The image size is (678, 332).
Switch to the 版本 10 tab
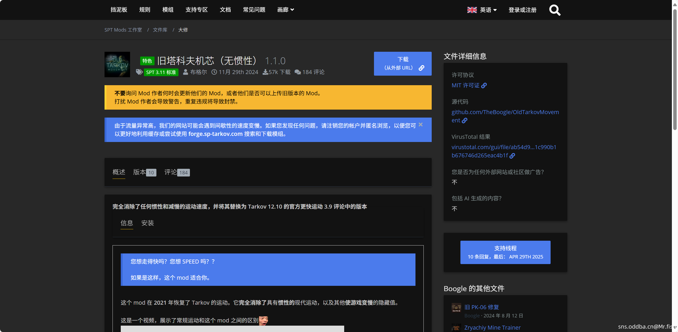tap(145, 172)
